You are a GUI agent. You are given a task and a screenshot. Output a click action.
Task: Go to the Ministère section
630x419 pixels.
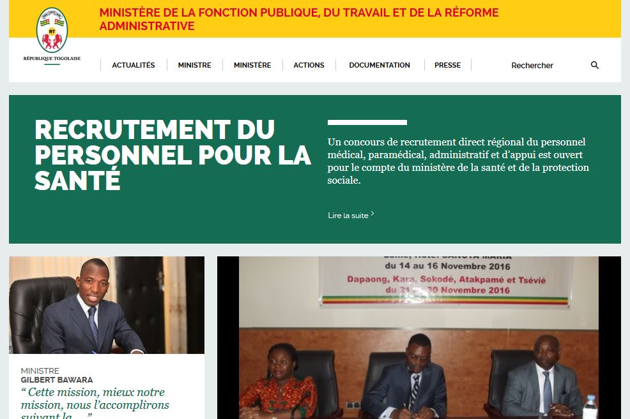point(252,65)
